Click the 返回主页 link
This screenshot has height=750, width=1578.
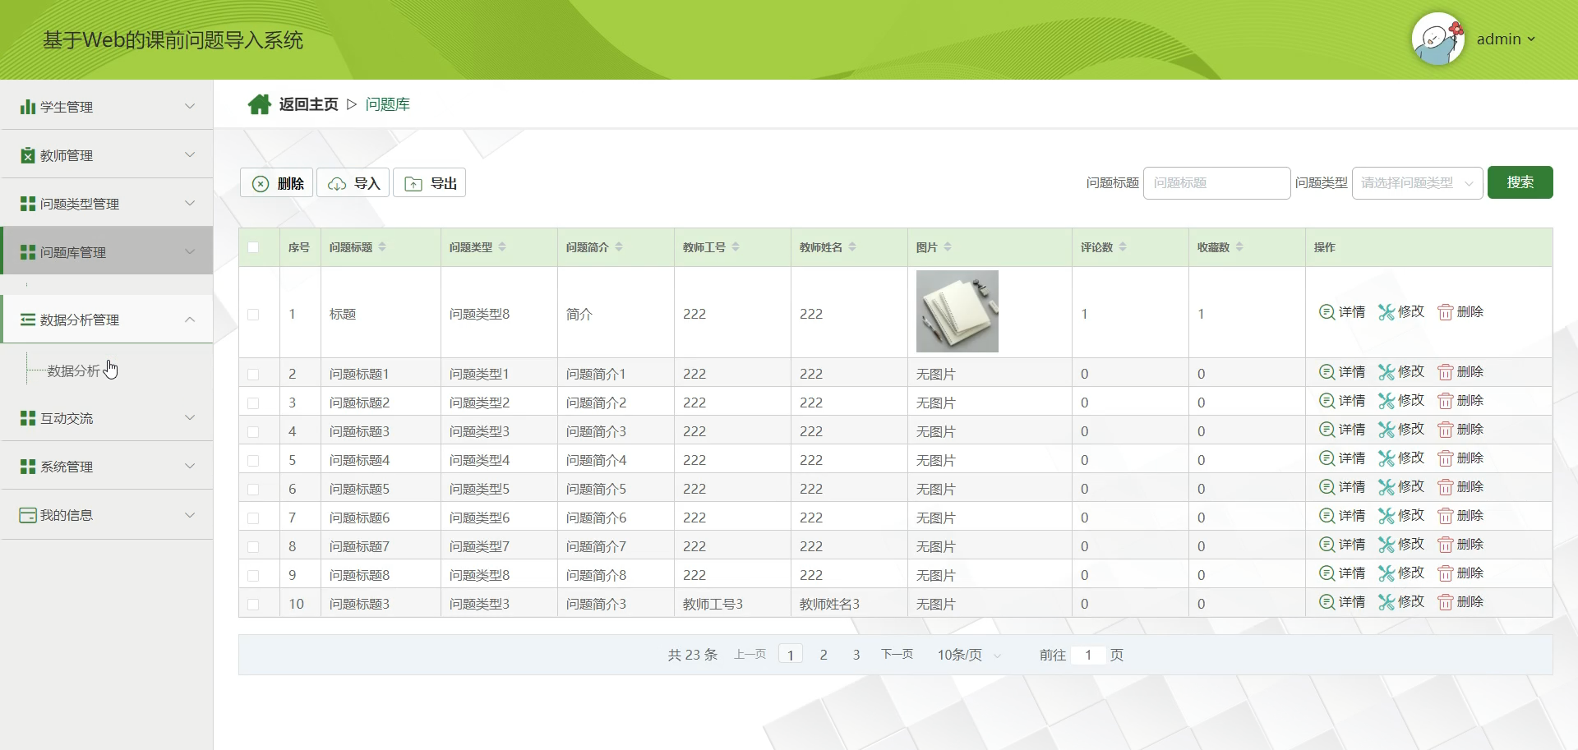click(x=308, y=104)
